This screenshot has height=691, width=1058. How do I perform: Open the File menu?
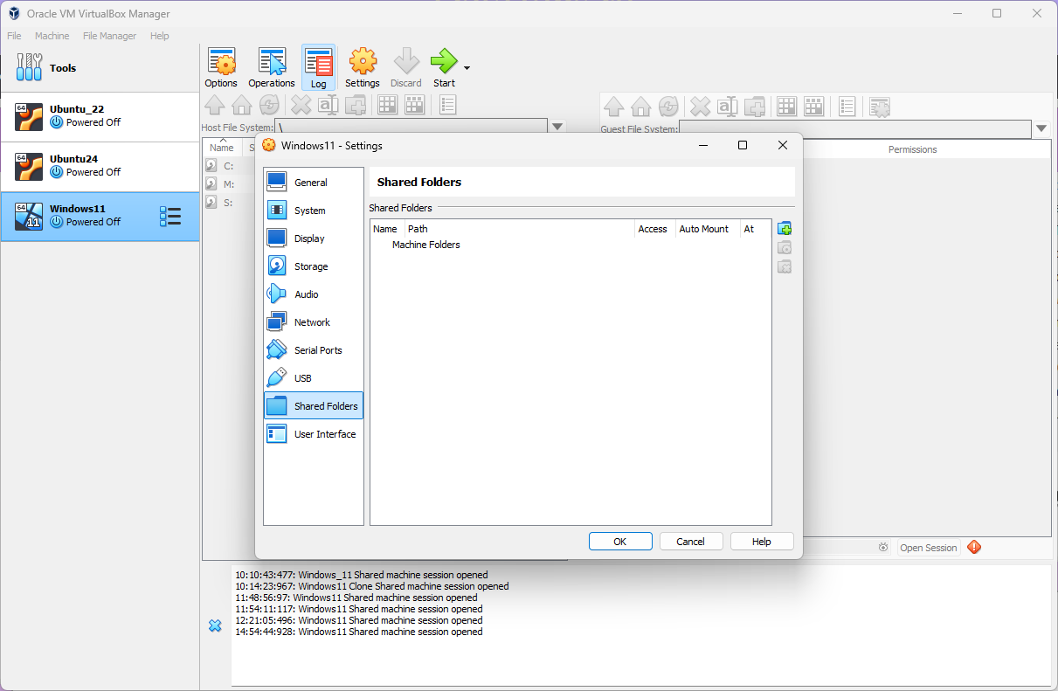click(x=14, y=36)
